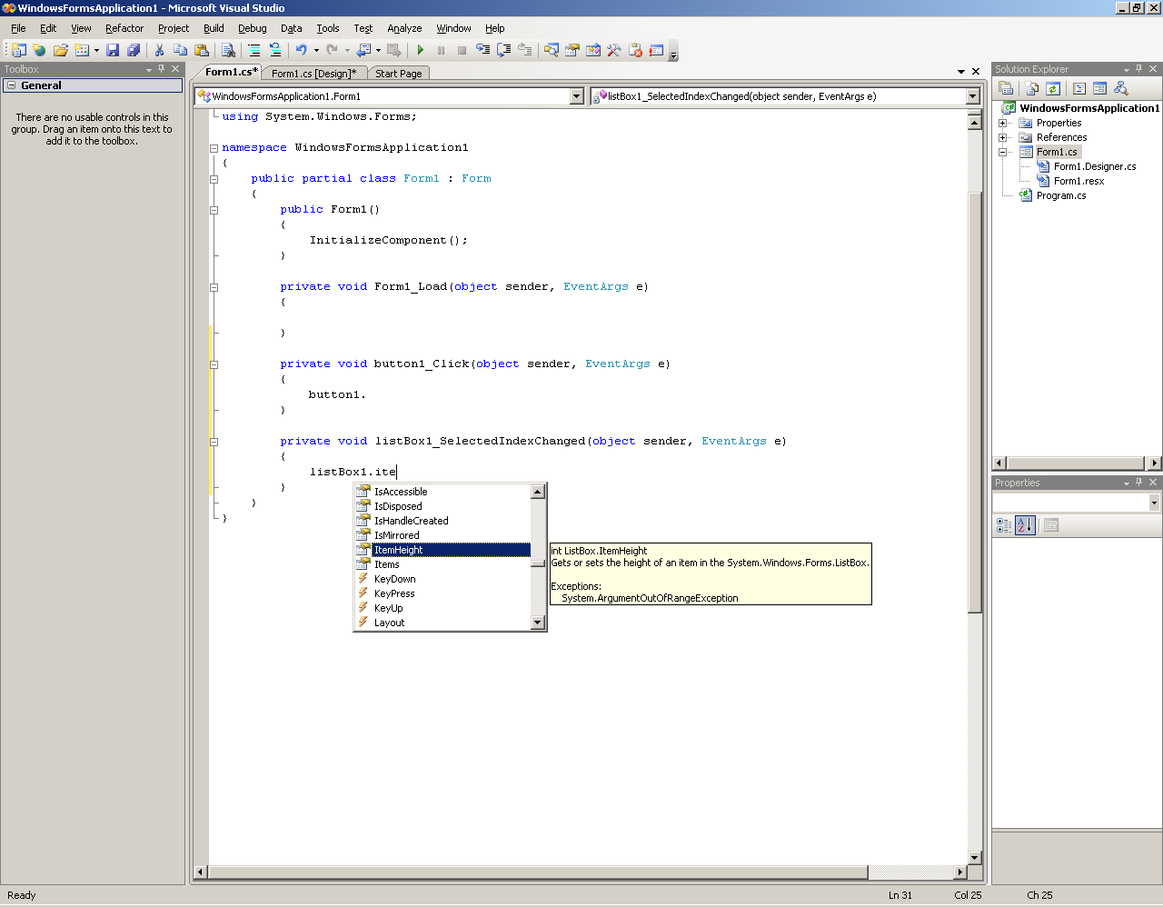1163x907 pixels.
Task: Click the IntelliSense list scrollbar thumb
Action: pos(538,563)
